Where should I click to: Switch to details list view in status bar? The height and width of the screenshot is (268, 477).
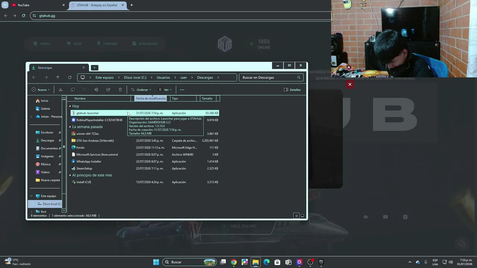(x=296, y=216)
